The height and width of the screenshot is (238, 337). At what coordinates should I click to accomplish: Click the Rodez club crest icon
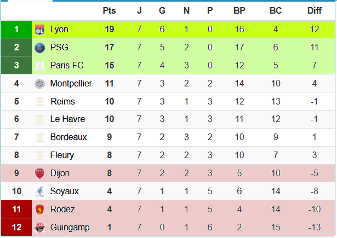click(x=39, y=210)
